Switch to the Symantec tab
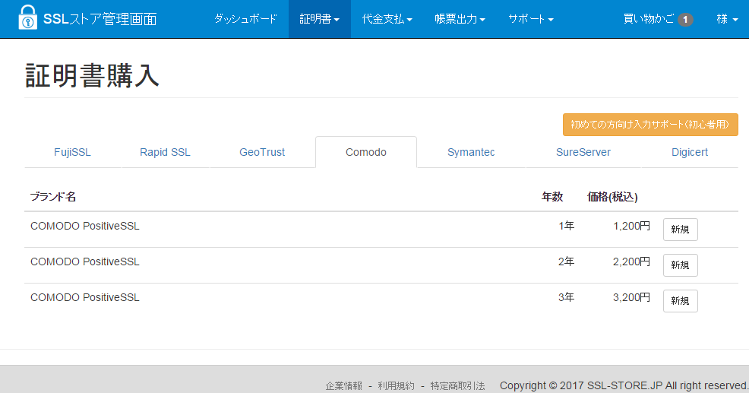 point(471,152)
